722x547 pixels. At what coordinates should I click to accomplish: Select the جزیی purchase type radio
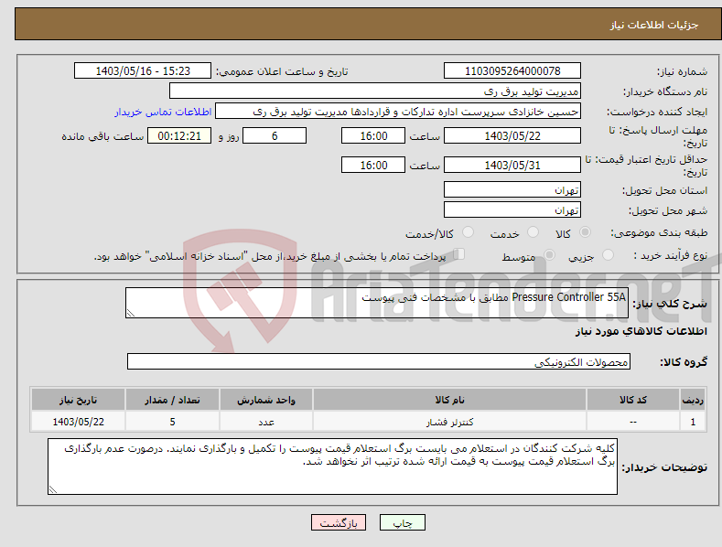(x=608, y=254)
